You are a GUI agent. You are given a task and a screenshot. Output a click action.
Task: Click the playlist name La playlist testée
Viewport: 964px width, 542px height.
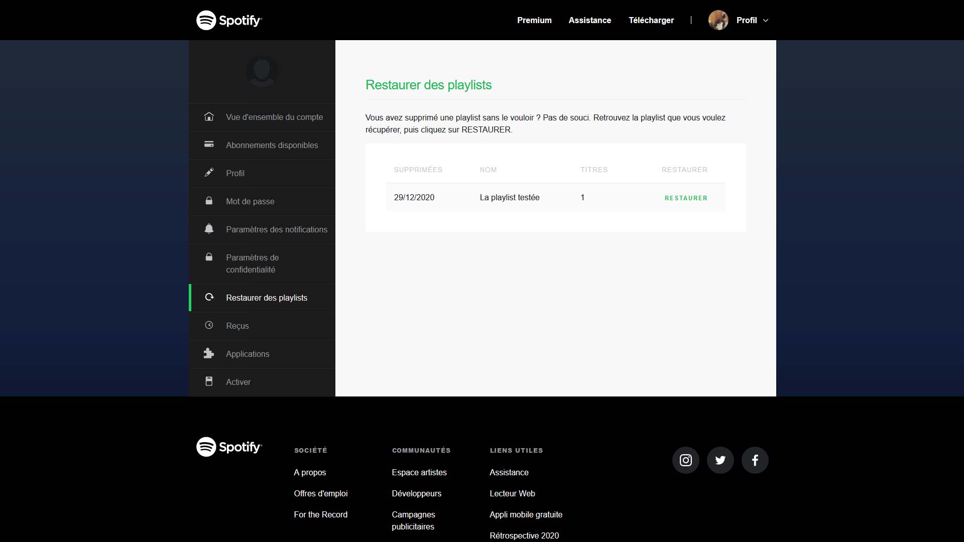510,197
